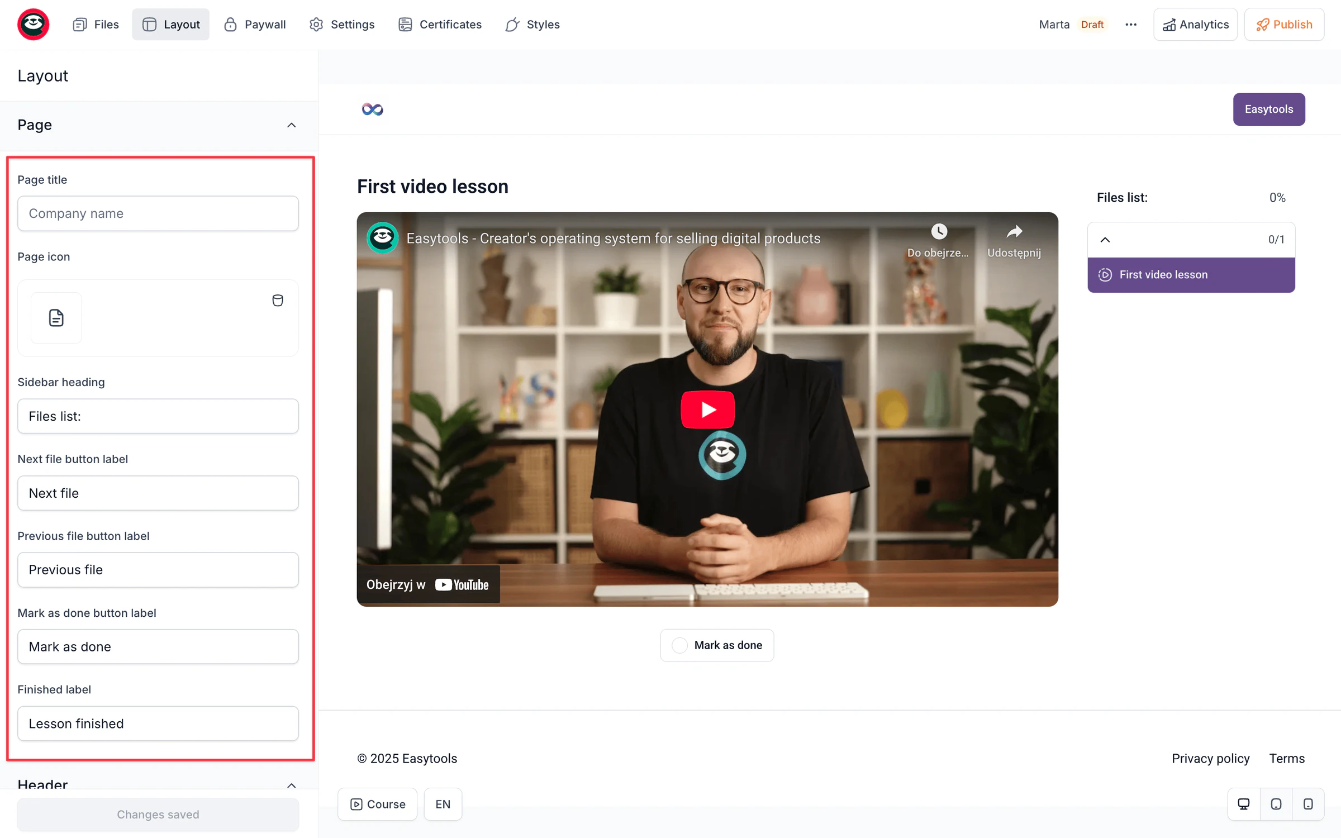Open the Privacy policy link
Screen dimensions: 1341x838
pyautogui.click(x=1210, y=759)
